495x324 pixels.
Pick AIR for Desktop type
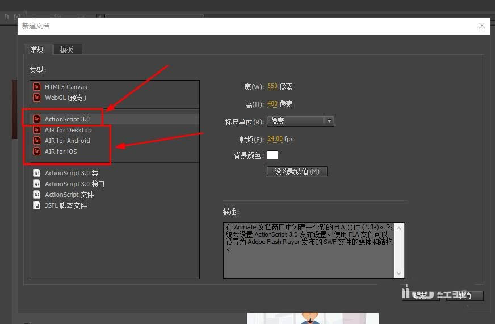[115, 130]
